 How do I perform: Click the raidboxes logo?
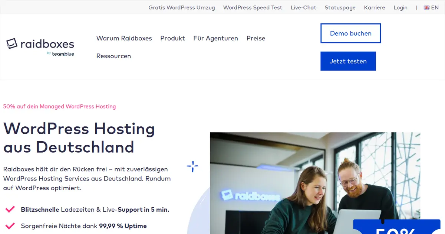[40, 44]
